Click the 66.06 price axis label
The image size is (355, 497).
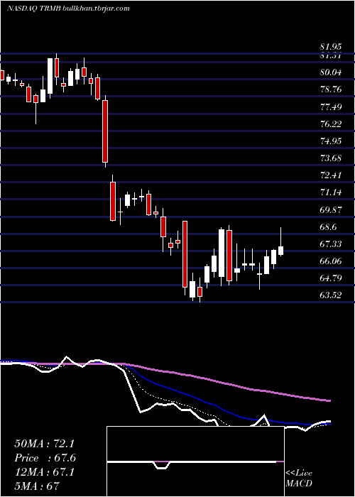tap(331, 261)
